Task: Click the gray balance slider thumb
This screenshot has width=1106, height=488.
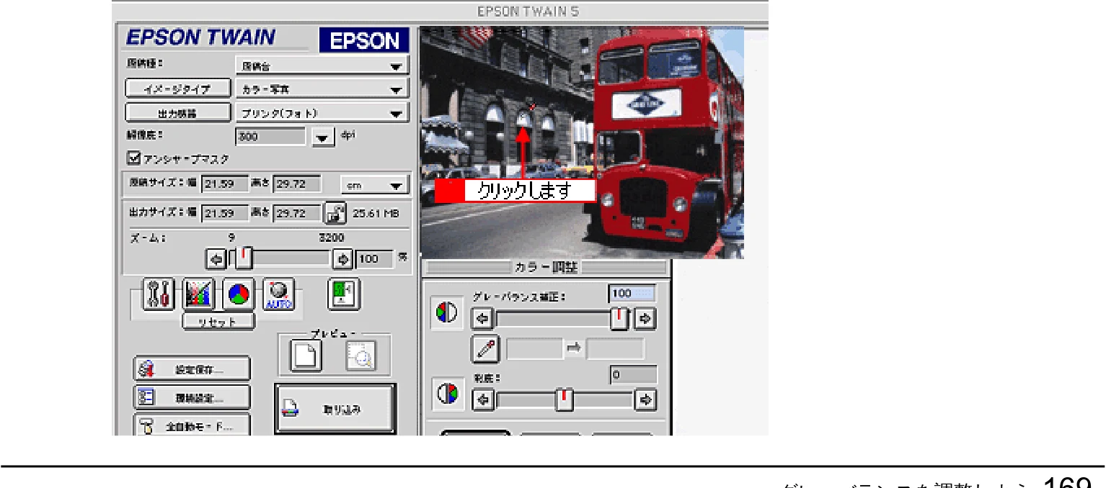Action: coord(619,317)
